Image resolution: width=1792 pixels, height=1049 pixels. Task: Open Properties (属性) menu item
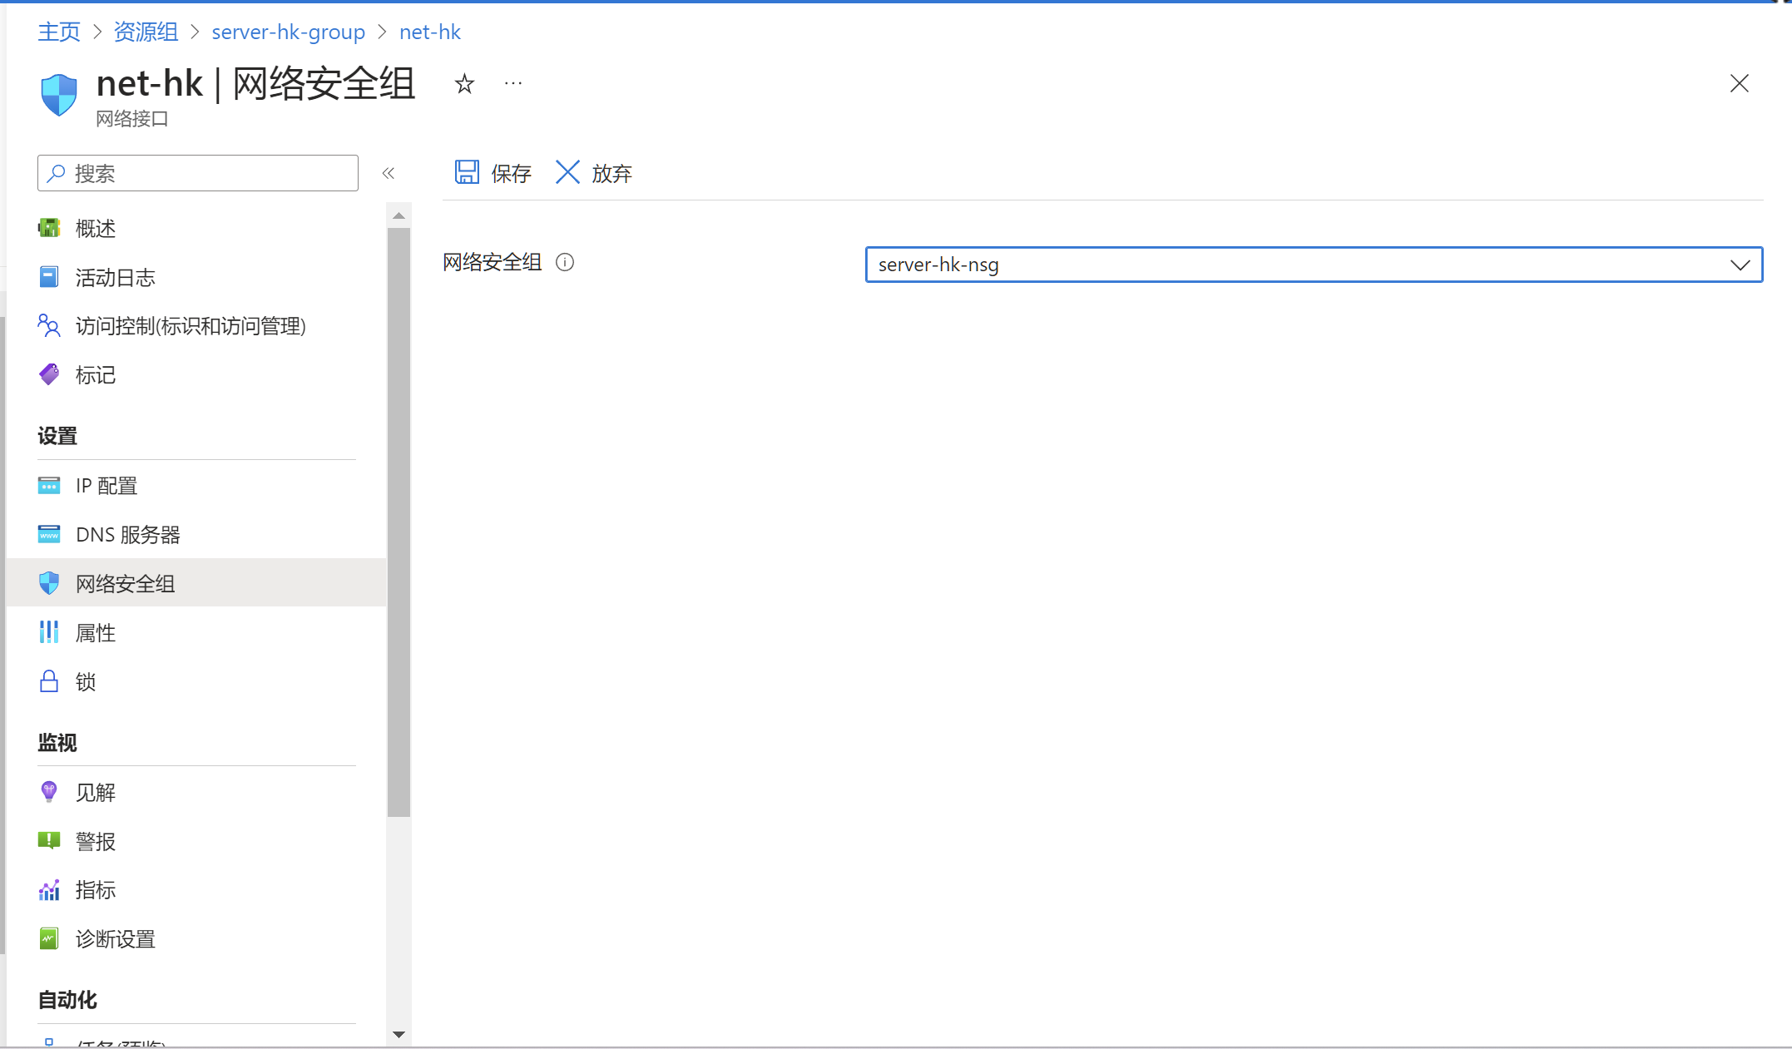[95, 633]
